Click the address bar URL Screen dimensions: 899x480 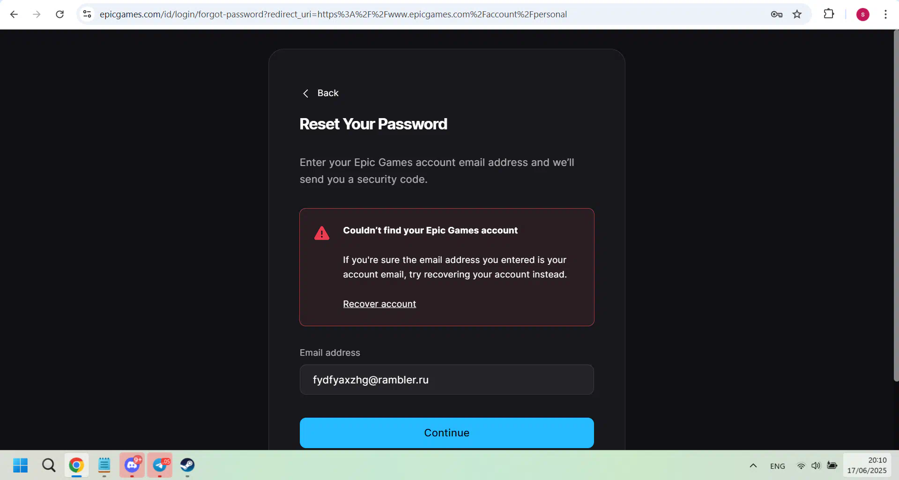333,14
